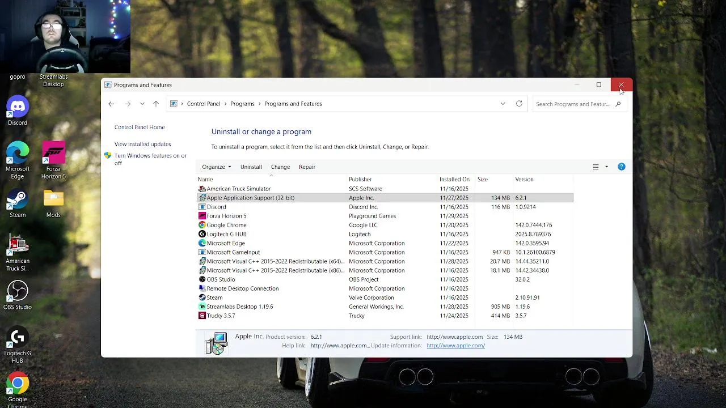Launch the Forza Horizon 5 desktop icon
This screenshot has width=726, height=408.
click(x=53, y=160)
